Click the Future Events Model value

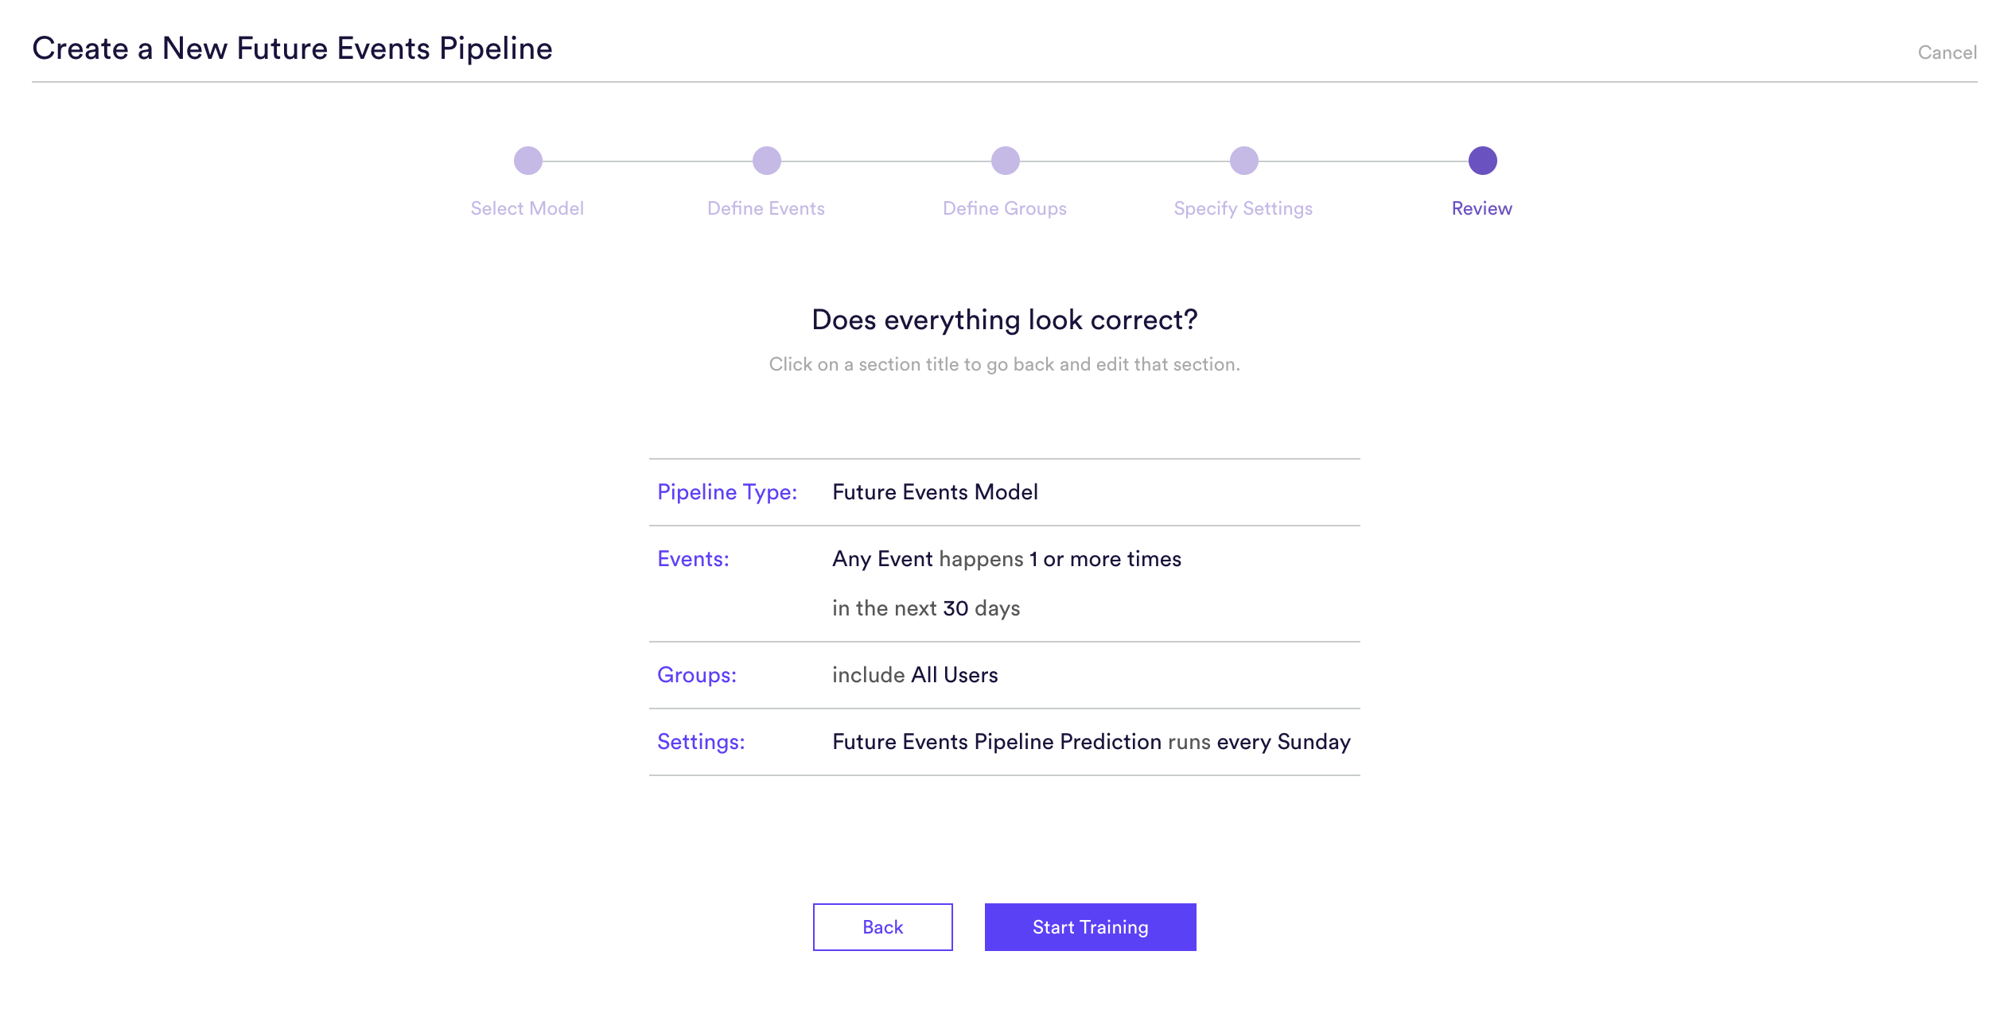pyautogui.click(x=934, y=491)
